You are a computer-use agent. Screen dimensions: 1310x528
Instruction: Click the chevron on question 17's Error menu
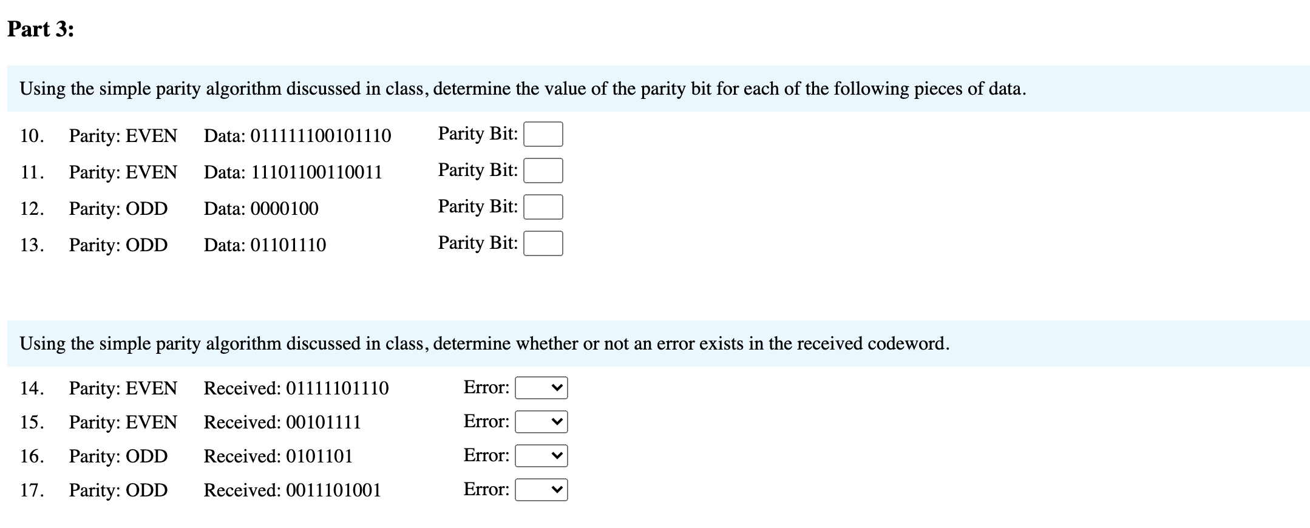click(557, 490)
